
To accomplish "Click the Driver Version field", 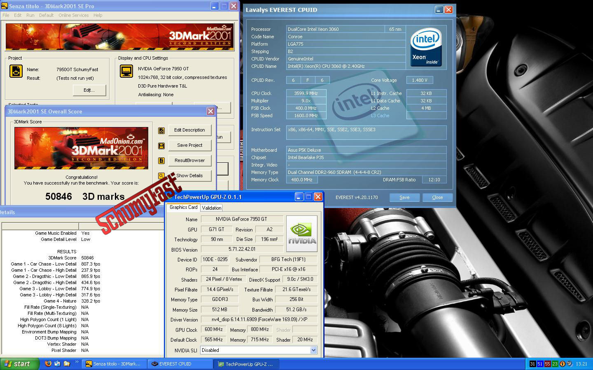I will coord(259,319).
